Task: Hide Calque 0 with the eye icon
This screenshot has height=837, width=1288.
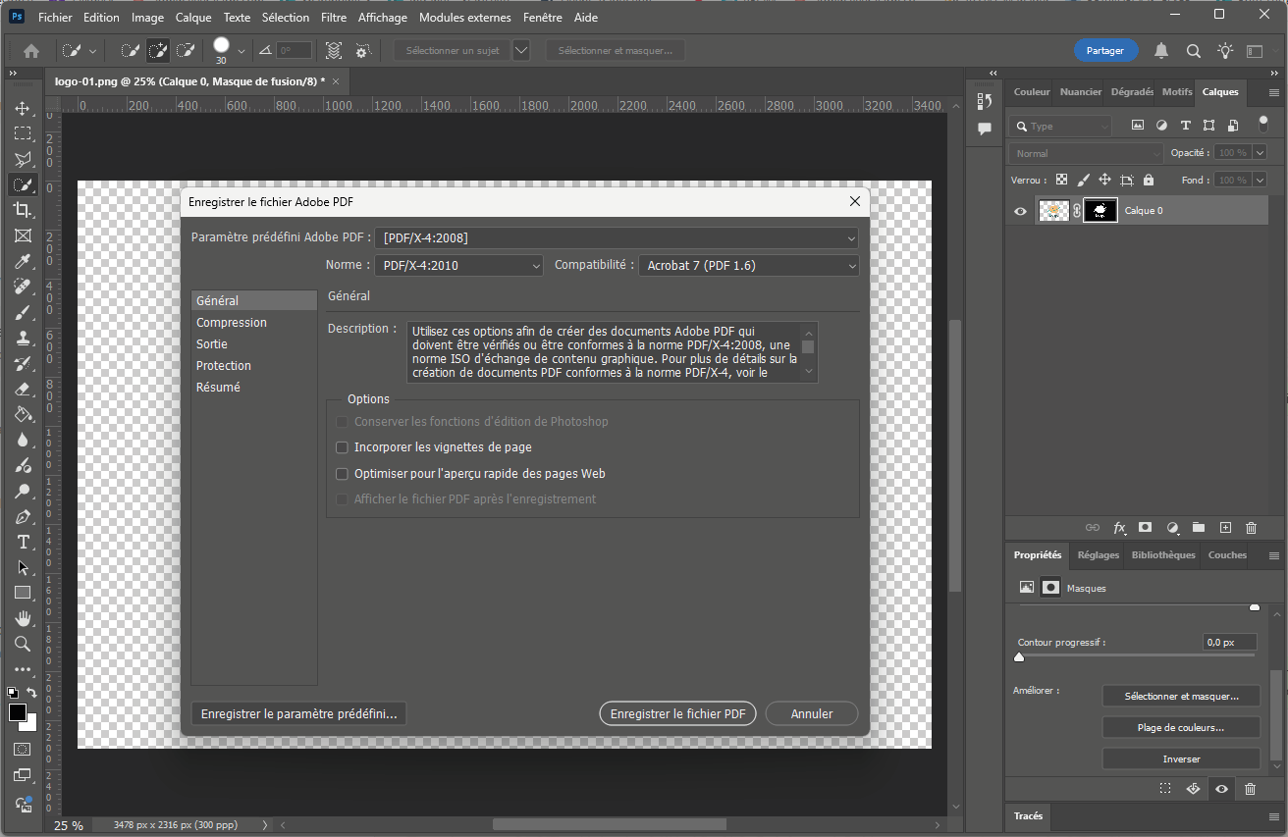Action: (x=1020, y=211)
